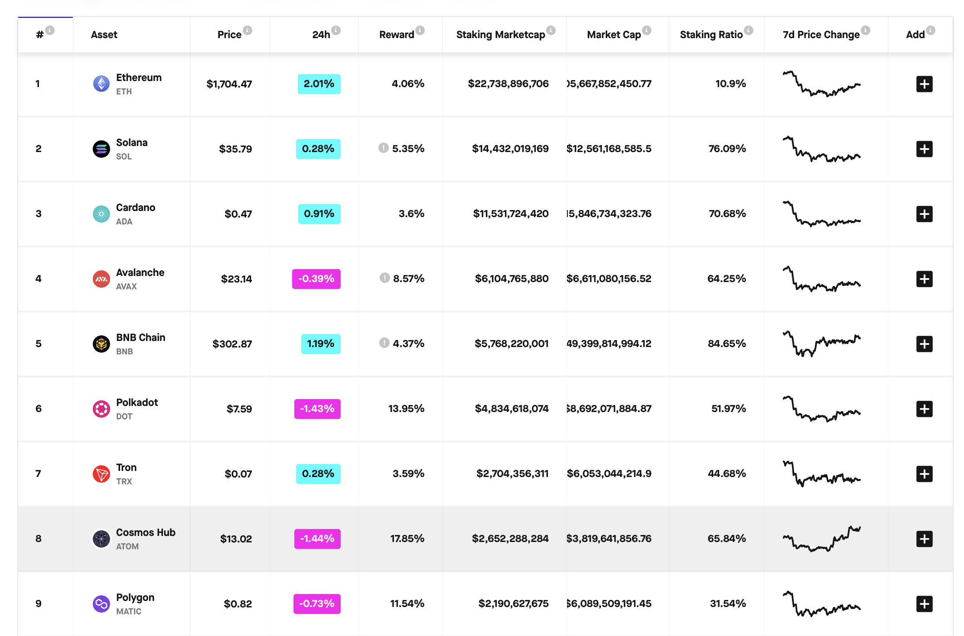Screen dimensions: 964x636
Task: Add Polygon using its plus icon
Action: click(924, 604)
